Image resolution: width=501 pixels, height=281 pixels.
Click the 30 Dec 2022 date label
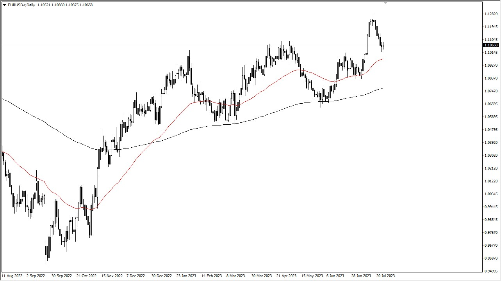click(162, 276)
